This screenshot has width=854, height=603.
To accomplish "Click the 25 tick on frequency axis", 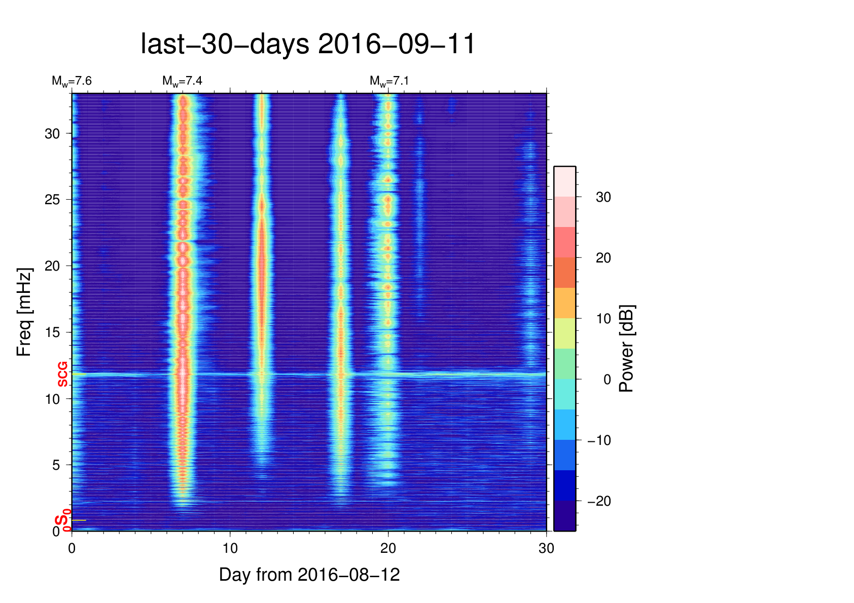I will (52, 200).
